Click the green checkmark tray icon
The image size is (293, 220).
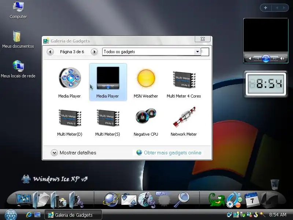pyautogui.click(x=242, y=214)
